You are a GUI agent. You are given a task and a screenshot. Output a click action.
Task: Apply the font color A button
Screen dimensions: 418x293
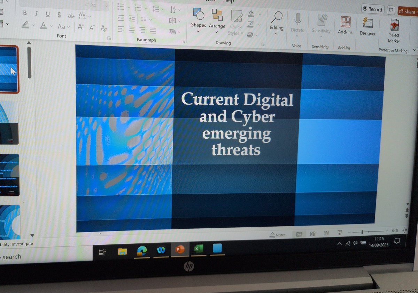[43, 25]
